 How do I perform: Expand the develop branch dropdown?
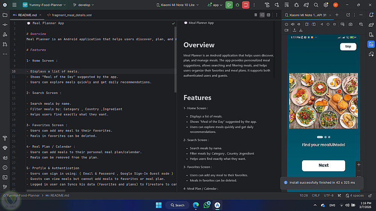[83, 5]
